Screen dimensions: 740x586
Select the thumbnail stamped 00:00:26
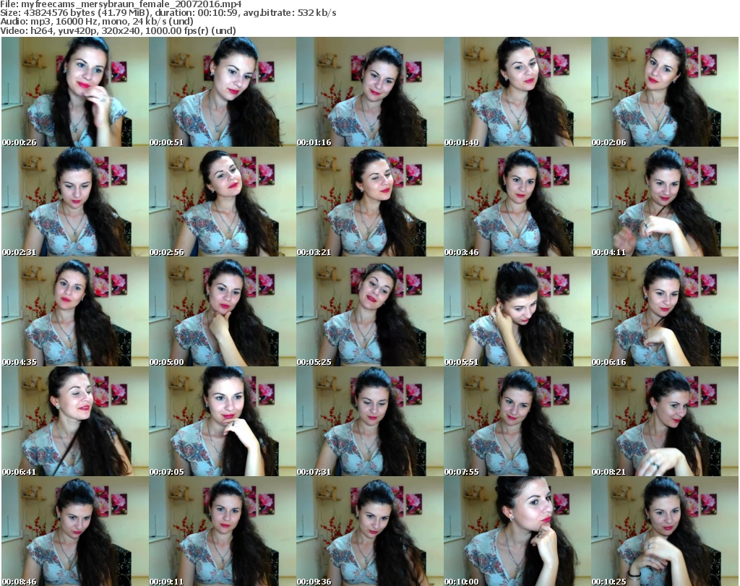pyautogui.click(x=75, y=92)
